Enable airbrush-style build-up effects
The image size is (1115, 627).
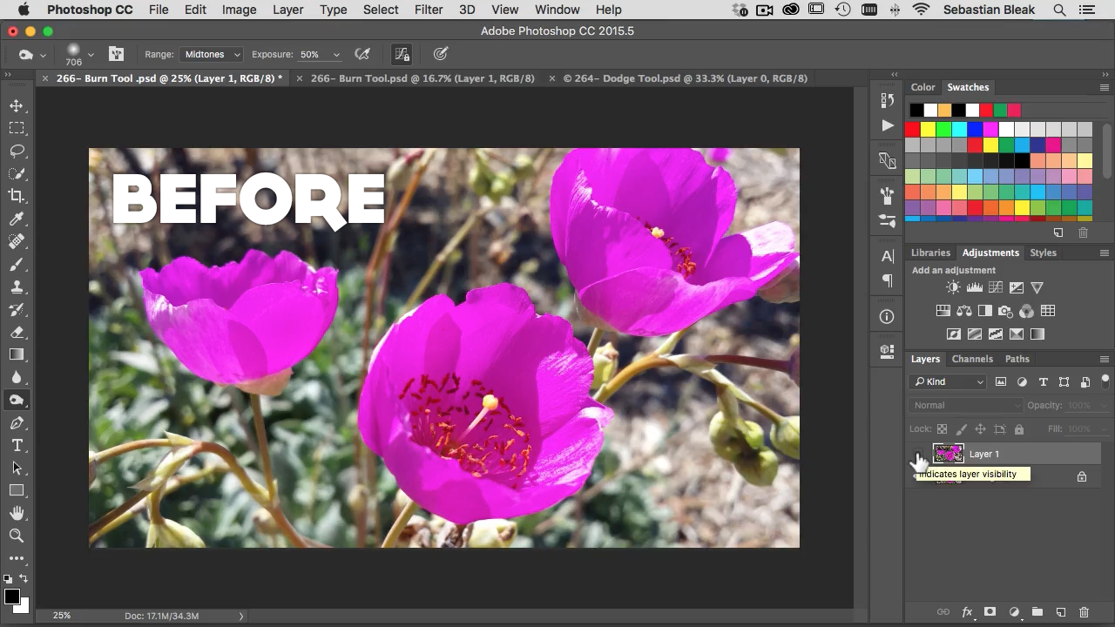(362, 54)
